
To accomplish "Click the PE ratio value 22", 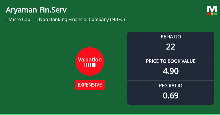I will pyautogui.click(x=171, y=46).
